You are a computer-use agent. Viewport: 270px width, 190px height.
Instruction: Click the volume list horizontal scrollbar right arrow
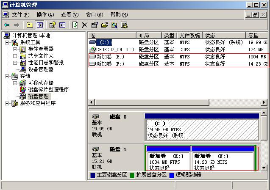(264, 103)
